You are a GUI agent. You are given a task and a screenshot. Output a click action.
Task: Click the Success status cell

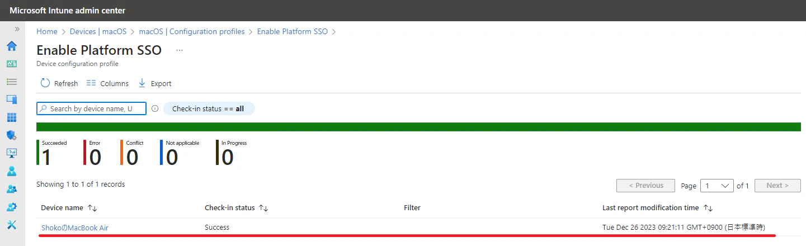pyautogui.click(x=217, y=228)
